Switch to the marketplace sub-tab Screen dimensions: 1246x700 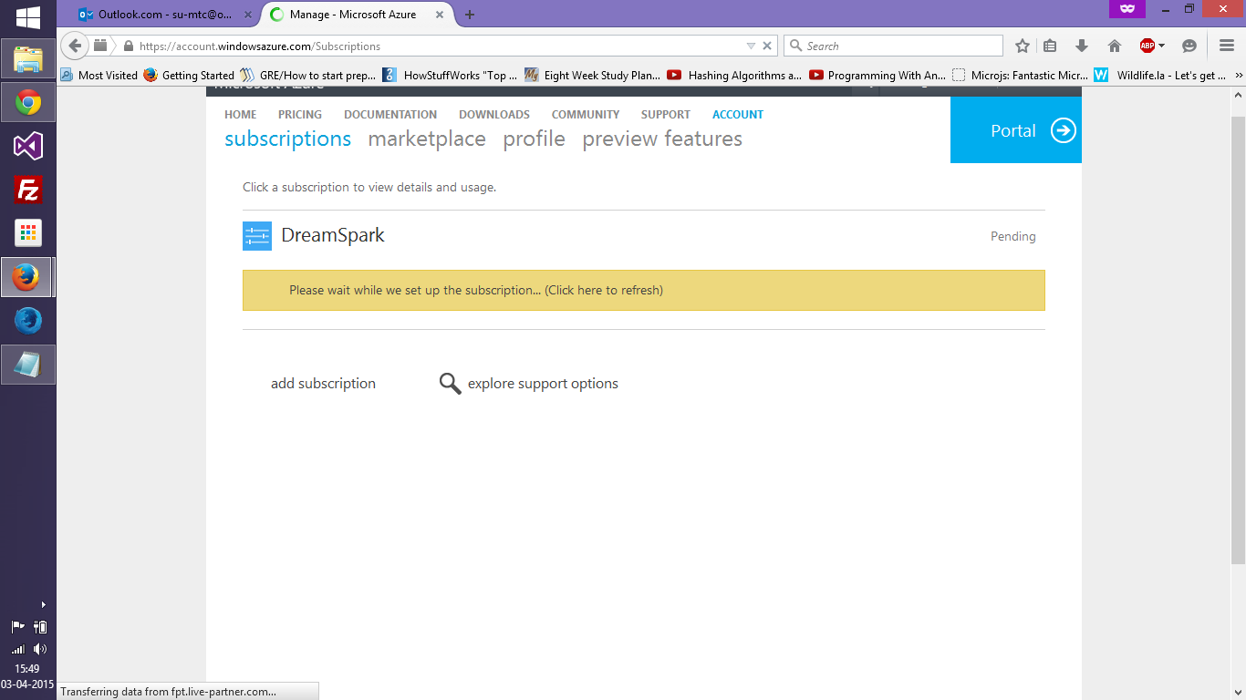coord(427,139)
